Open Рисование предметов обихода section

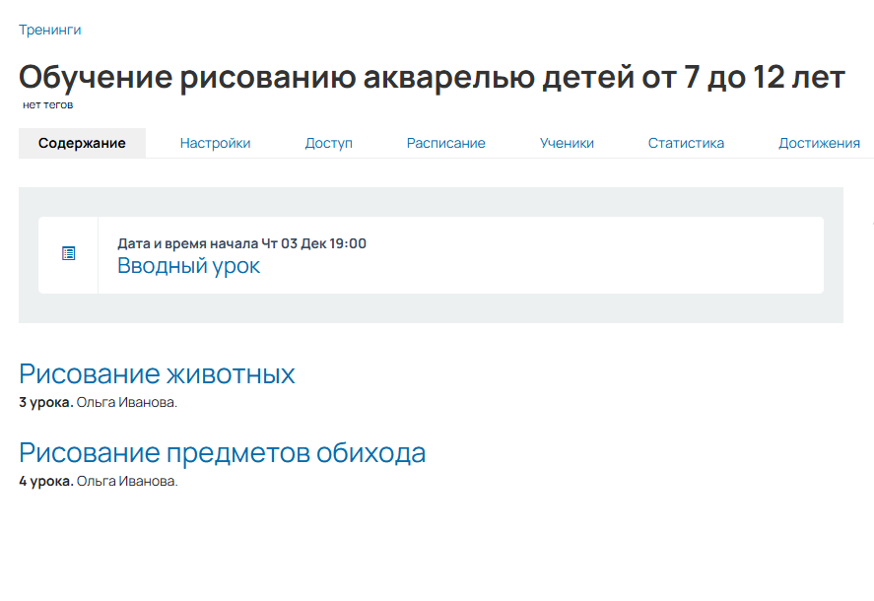coord(222,453)
